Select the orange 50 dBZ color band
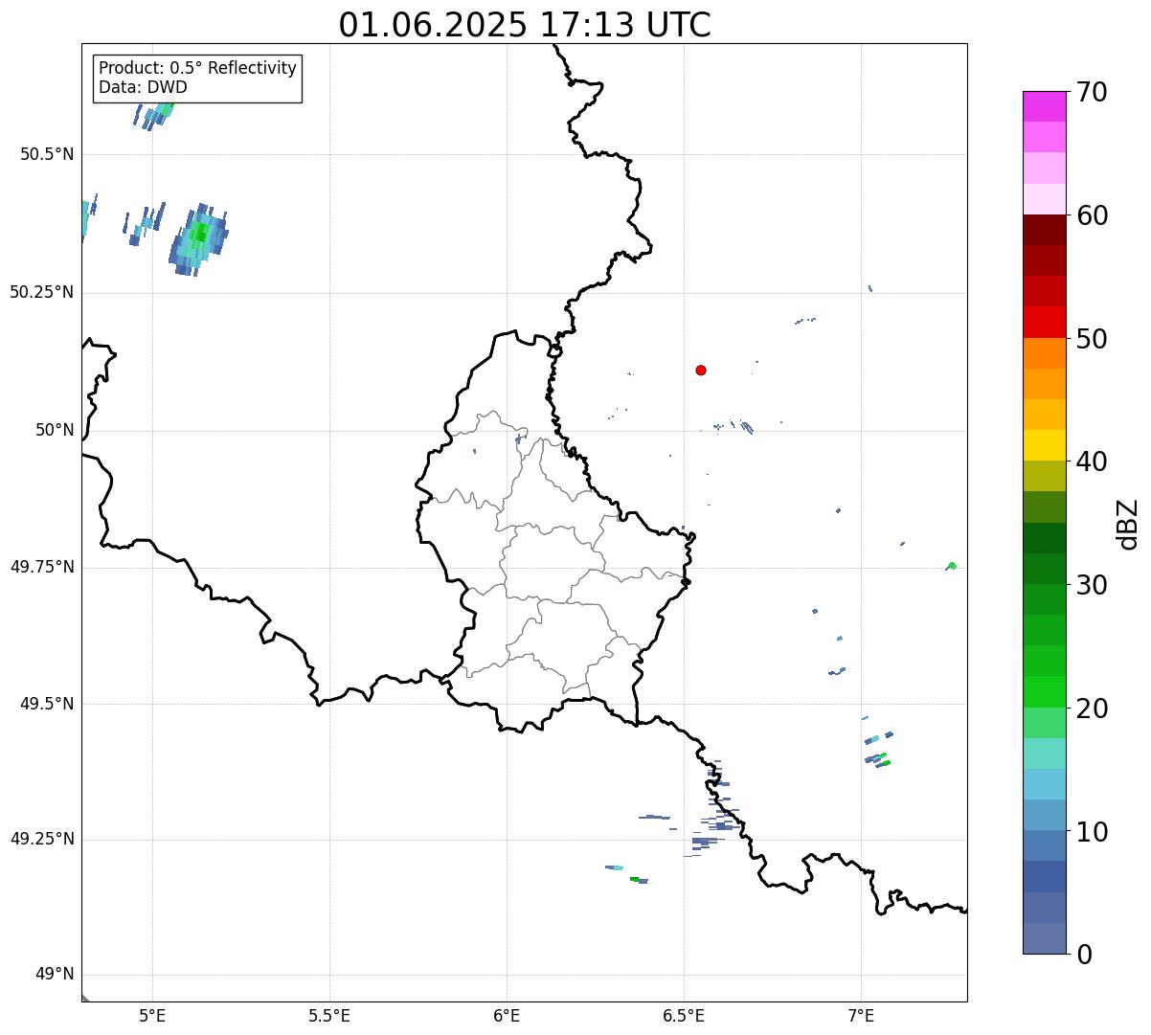1151x1035 pixels. pos(1044,353)
